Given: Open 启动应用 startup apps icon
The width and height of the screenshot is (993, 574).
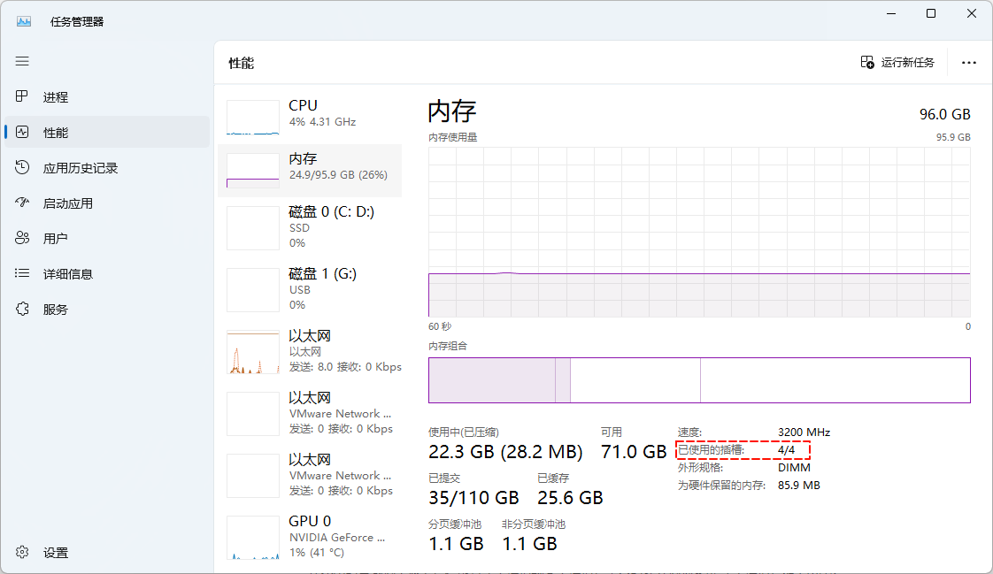Looking at the screenshot, I should click(x=23, y=203).
